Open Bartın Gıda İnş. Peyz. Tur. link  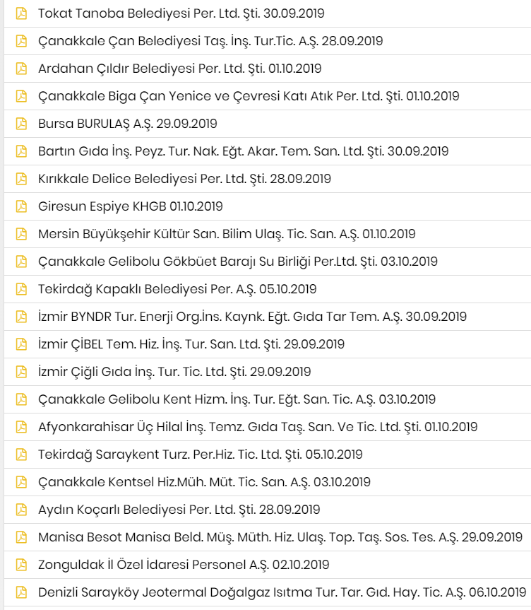[243, 151]
